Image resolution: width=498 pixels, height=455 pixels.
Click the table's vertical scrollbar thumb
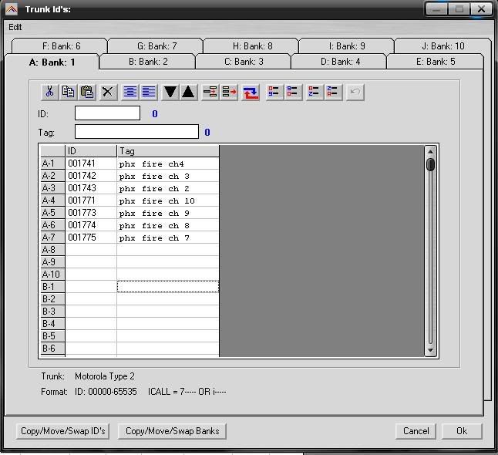430,164
